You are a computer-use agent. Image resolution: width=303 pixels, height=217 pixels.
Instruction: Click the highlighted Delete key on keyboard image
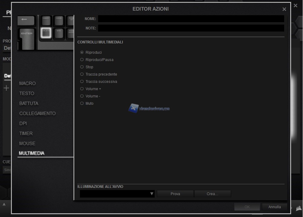pyautogui.click(x=46, y=33)
